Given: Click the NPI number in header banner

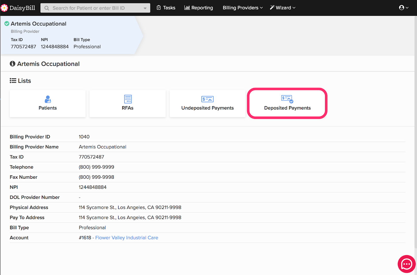Looking at the screenshot, I should pyautogui.click(x=55, y=47).
